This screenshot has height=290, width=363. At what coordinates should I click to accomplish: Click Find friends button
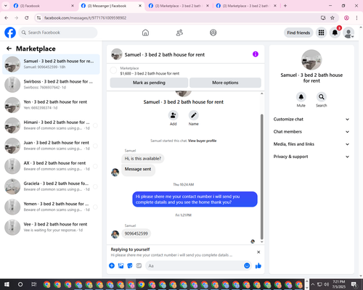(x=298, y=33)
